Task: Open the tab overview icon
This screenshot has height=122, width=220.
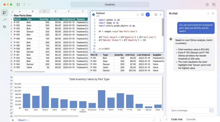Action: pos(214,4)
